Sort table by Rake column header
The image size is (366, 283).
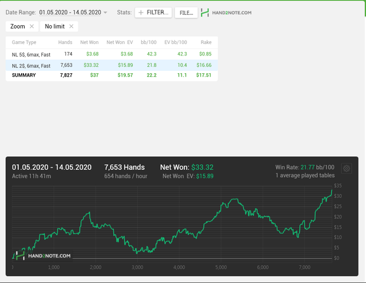point(206,42)
